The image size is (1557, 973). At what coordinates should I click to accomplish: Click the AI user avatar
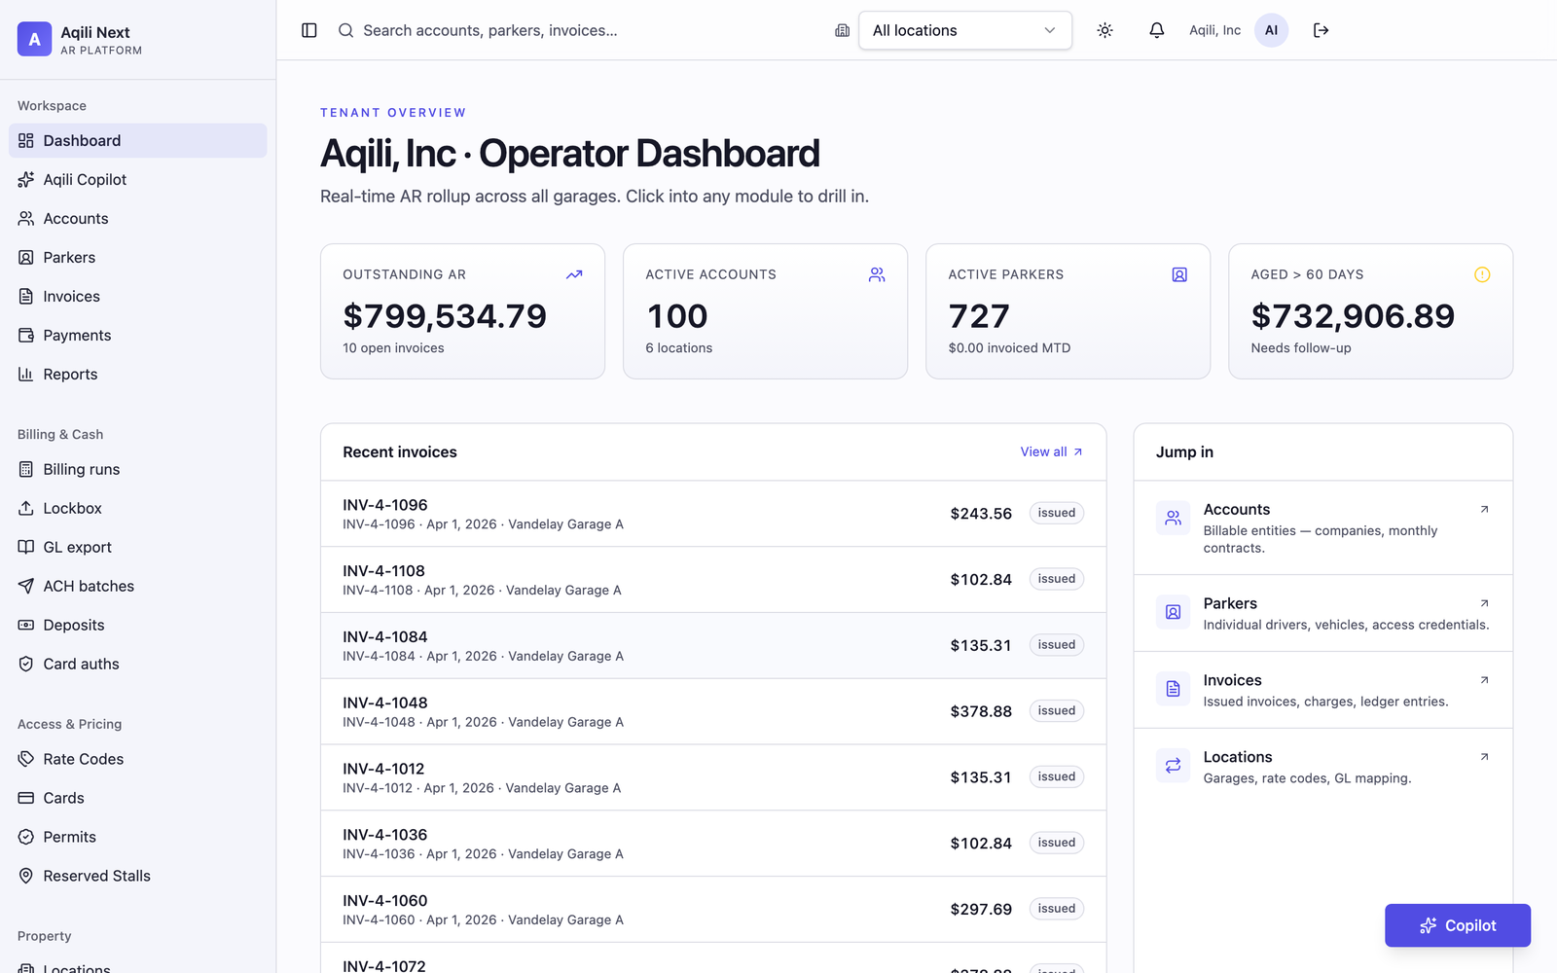coord(1271,30)
